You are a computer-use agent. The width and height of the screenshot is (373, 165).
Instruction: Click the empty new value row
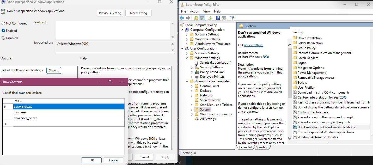(x=69, y=124)
